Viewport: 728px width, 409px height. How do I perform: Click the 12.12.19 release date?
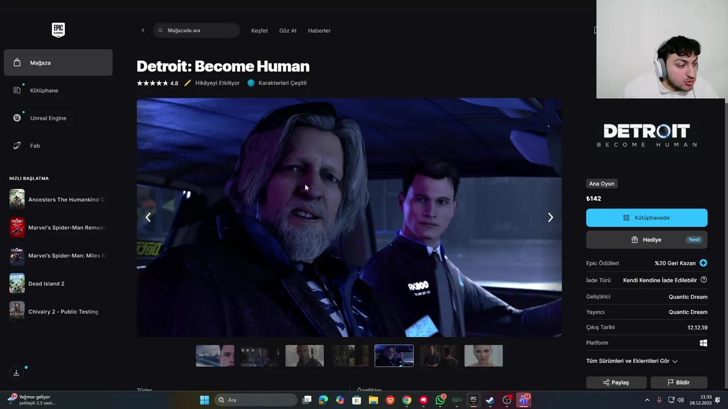coord(697,327)
